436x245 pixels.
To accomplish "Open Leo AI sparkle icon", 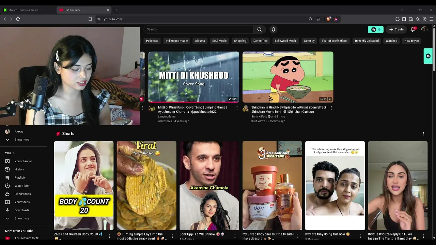I will click(418, 19).
